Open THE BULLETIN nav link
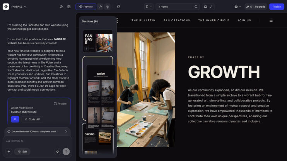 tap(143, 21)
